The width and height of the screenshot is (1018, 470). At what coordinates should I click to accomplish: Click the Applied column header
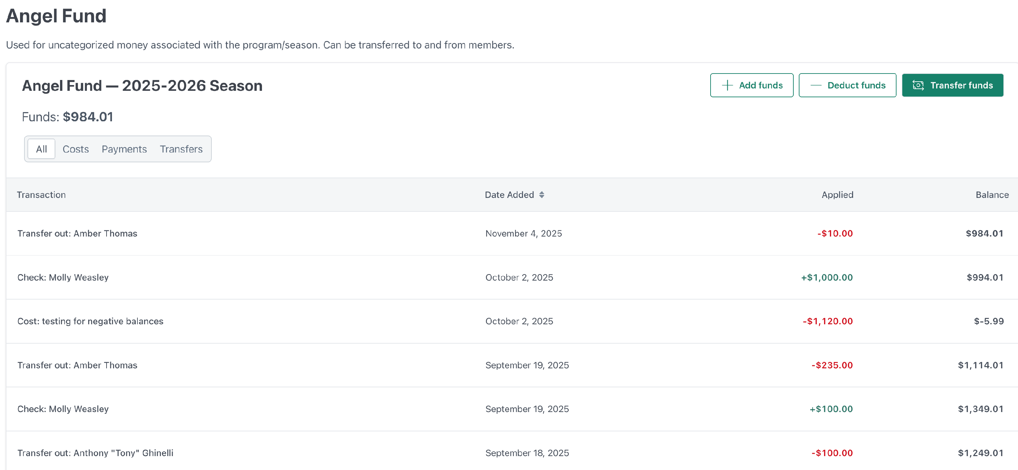click(x=837, y=195)
